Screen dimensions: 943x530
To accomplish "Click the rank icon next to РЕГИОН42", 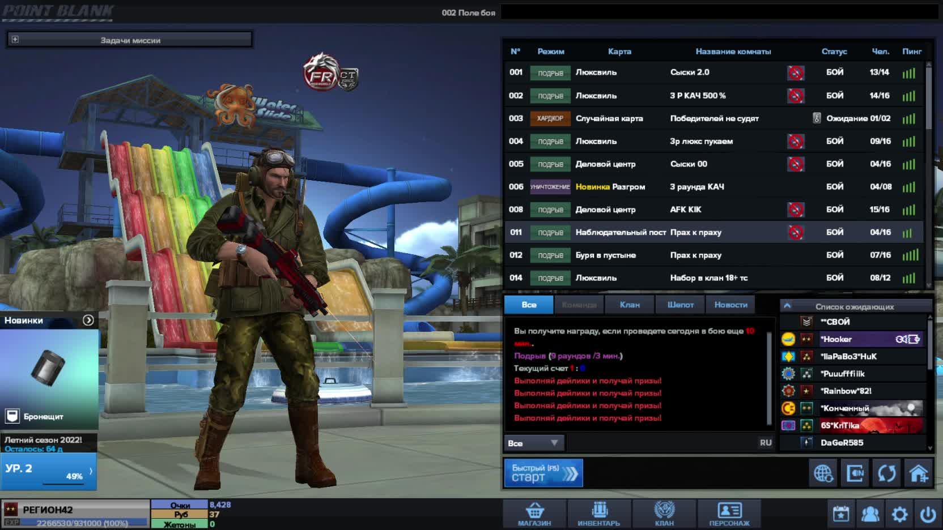I will point(11,509).
